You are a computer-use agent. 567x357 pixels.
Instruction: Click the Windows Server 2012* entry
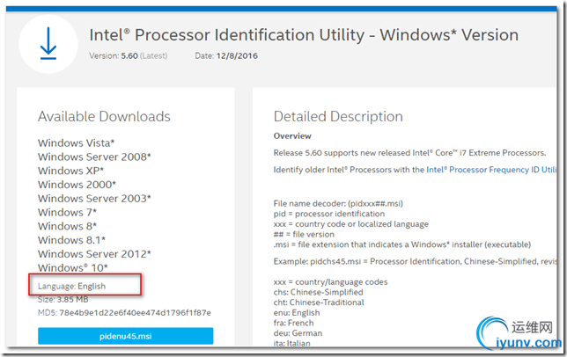click(x=94, y=254)
